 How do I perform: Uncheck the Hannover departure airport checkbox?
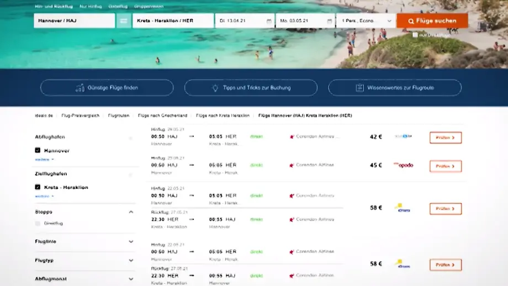click(x=38, y=150)
